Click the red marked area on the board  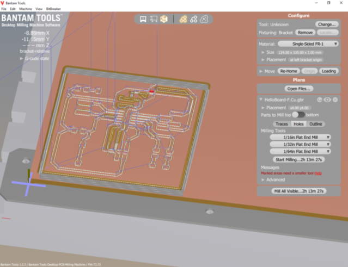tap(152, 91)
